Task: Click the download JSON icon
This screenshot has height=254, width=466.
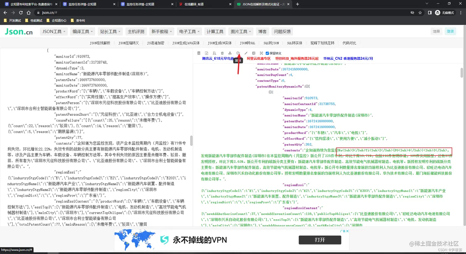Action: click(x=230, y=53)
